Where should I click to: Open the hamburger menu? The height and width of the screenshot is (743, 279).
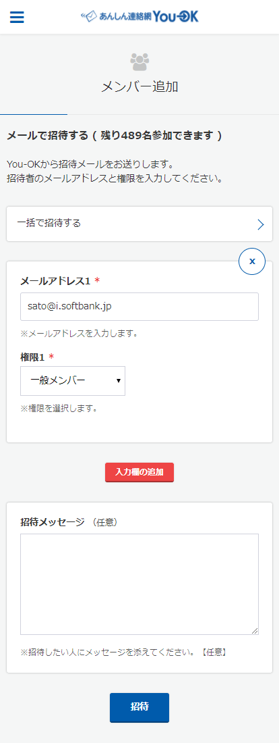tap(17, 17)
